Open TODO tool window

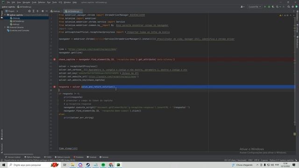(48, 157)
